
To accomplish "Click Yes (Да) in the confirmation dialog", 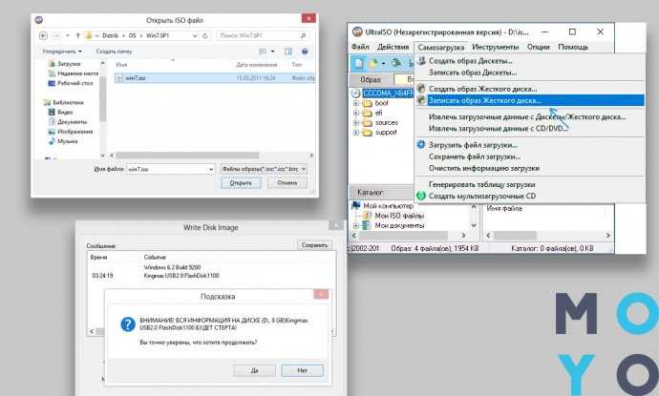I will click(x=254, y=371).
